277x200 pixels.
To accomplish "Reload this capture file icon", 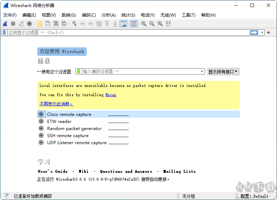I will click(64, 24).
